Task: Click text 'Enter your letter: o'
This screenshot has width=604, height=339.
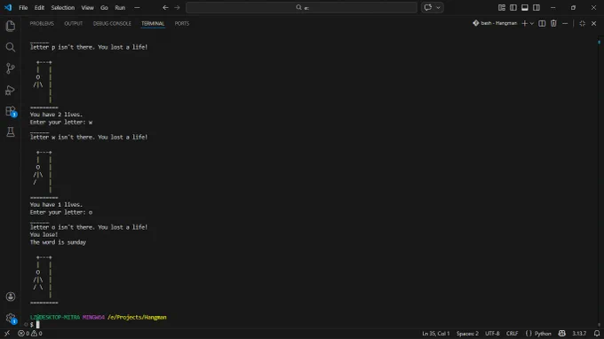Action: point(61,212)
